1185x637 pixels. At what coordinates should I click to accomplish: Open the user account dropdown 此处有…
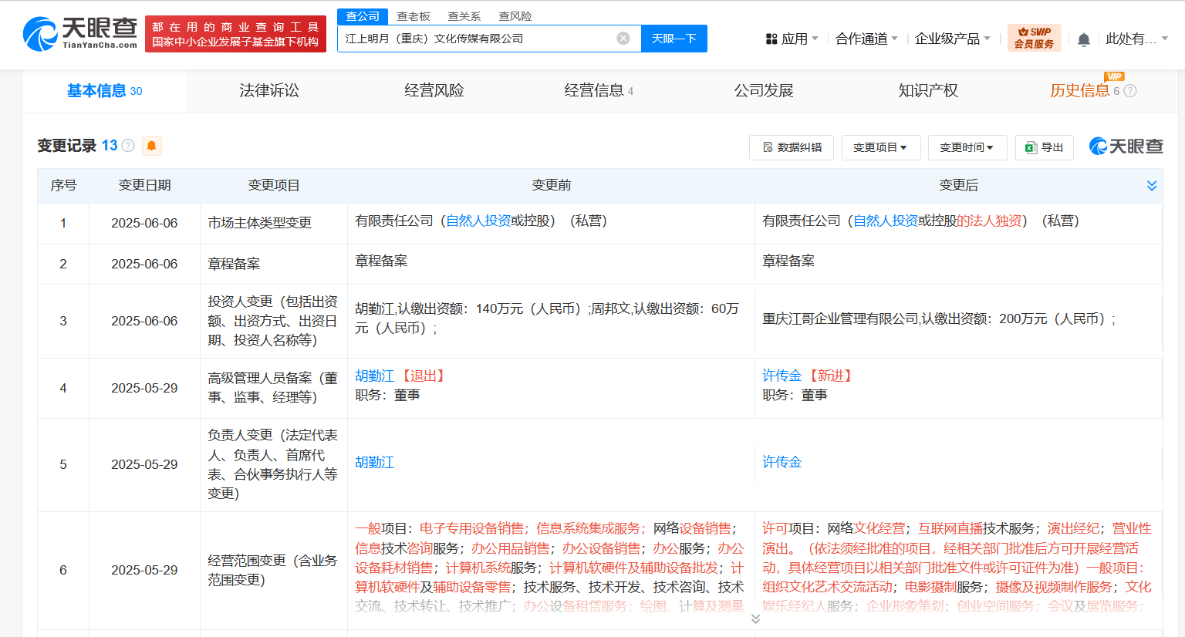click(1136, 39)
